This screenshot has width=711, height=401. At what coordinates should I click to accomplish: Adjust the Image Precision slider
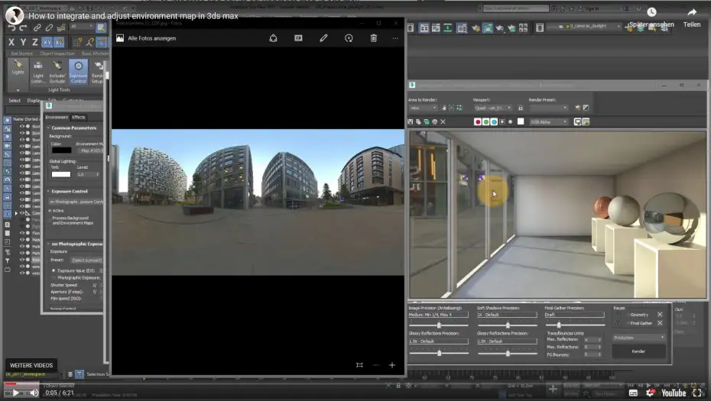439,325
